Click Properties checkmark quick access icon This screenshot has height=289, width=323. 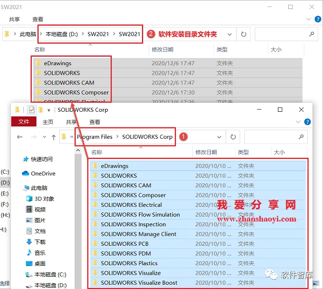[31, 110]
